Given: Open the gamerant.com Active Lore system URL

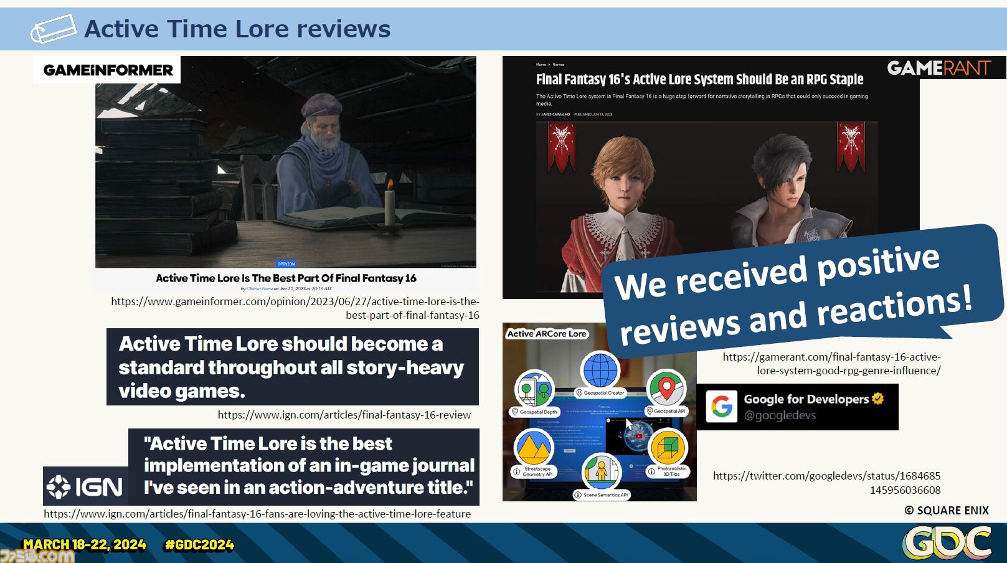Looking at the screenshot, I should tap(832, 364).
